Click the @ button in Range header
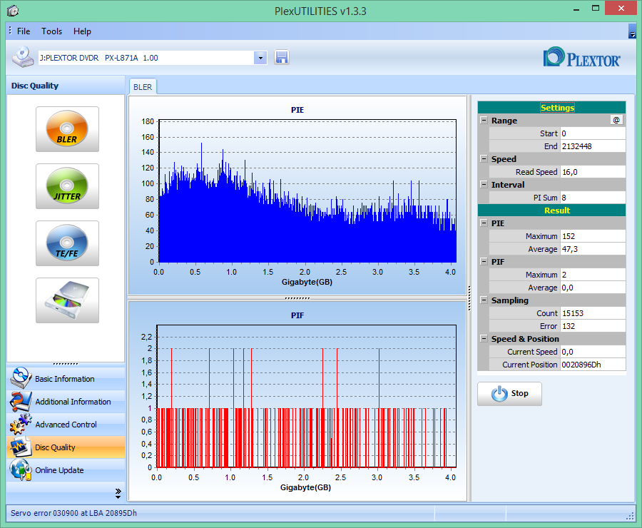This screenshot has height=528, width=642. pos(616,120)
